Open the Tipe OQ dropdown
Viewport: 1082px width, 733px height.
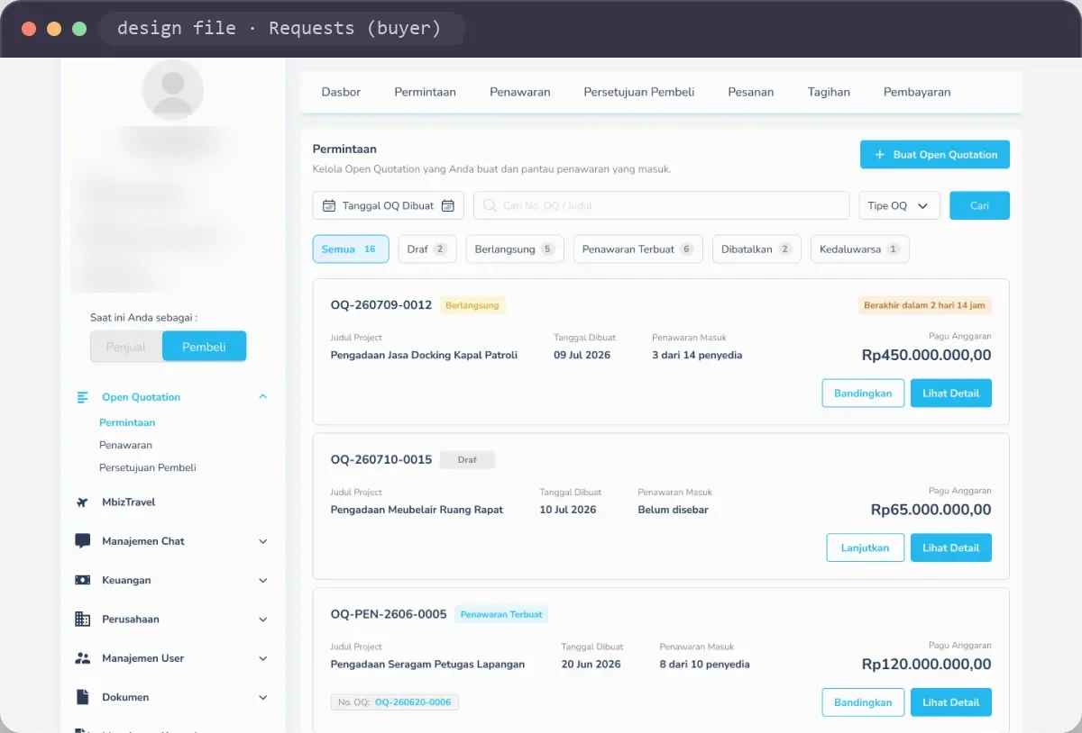click(899, 205)
